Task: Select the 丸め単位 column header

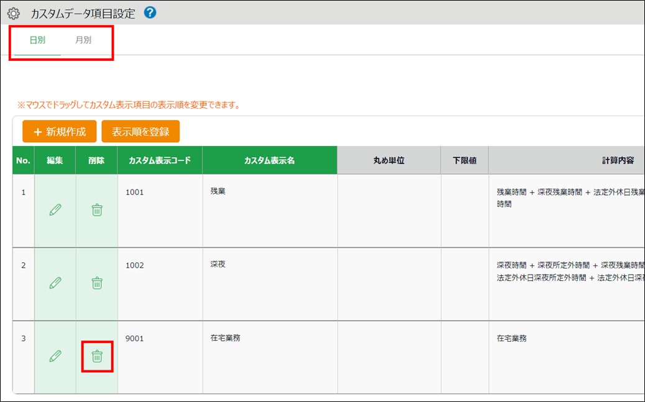Action: click(389, 160)
